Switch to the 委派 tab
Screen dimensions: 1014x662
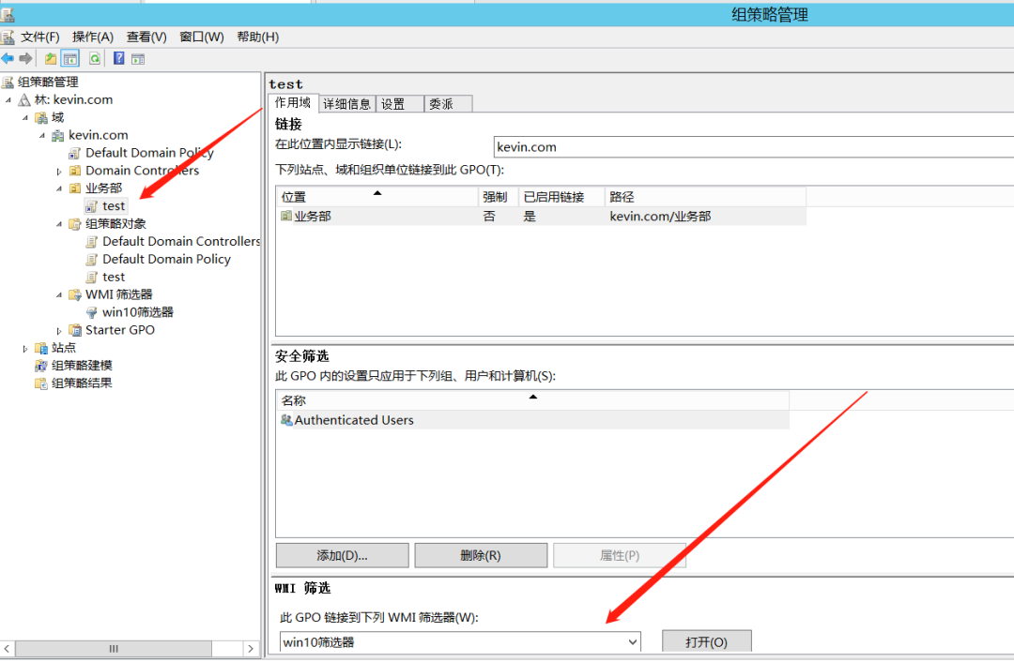point(448,104)
